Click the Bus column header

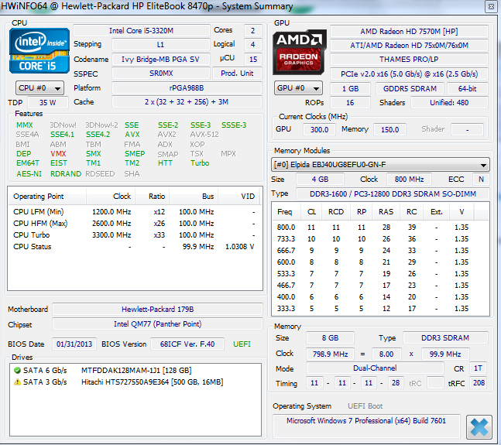[194, 197]
